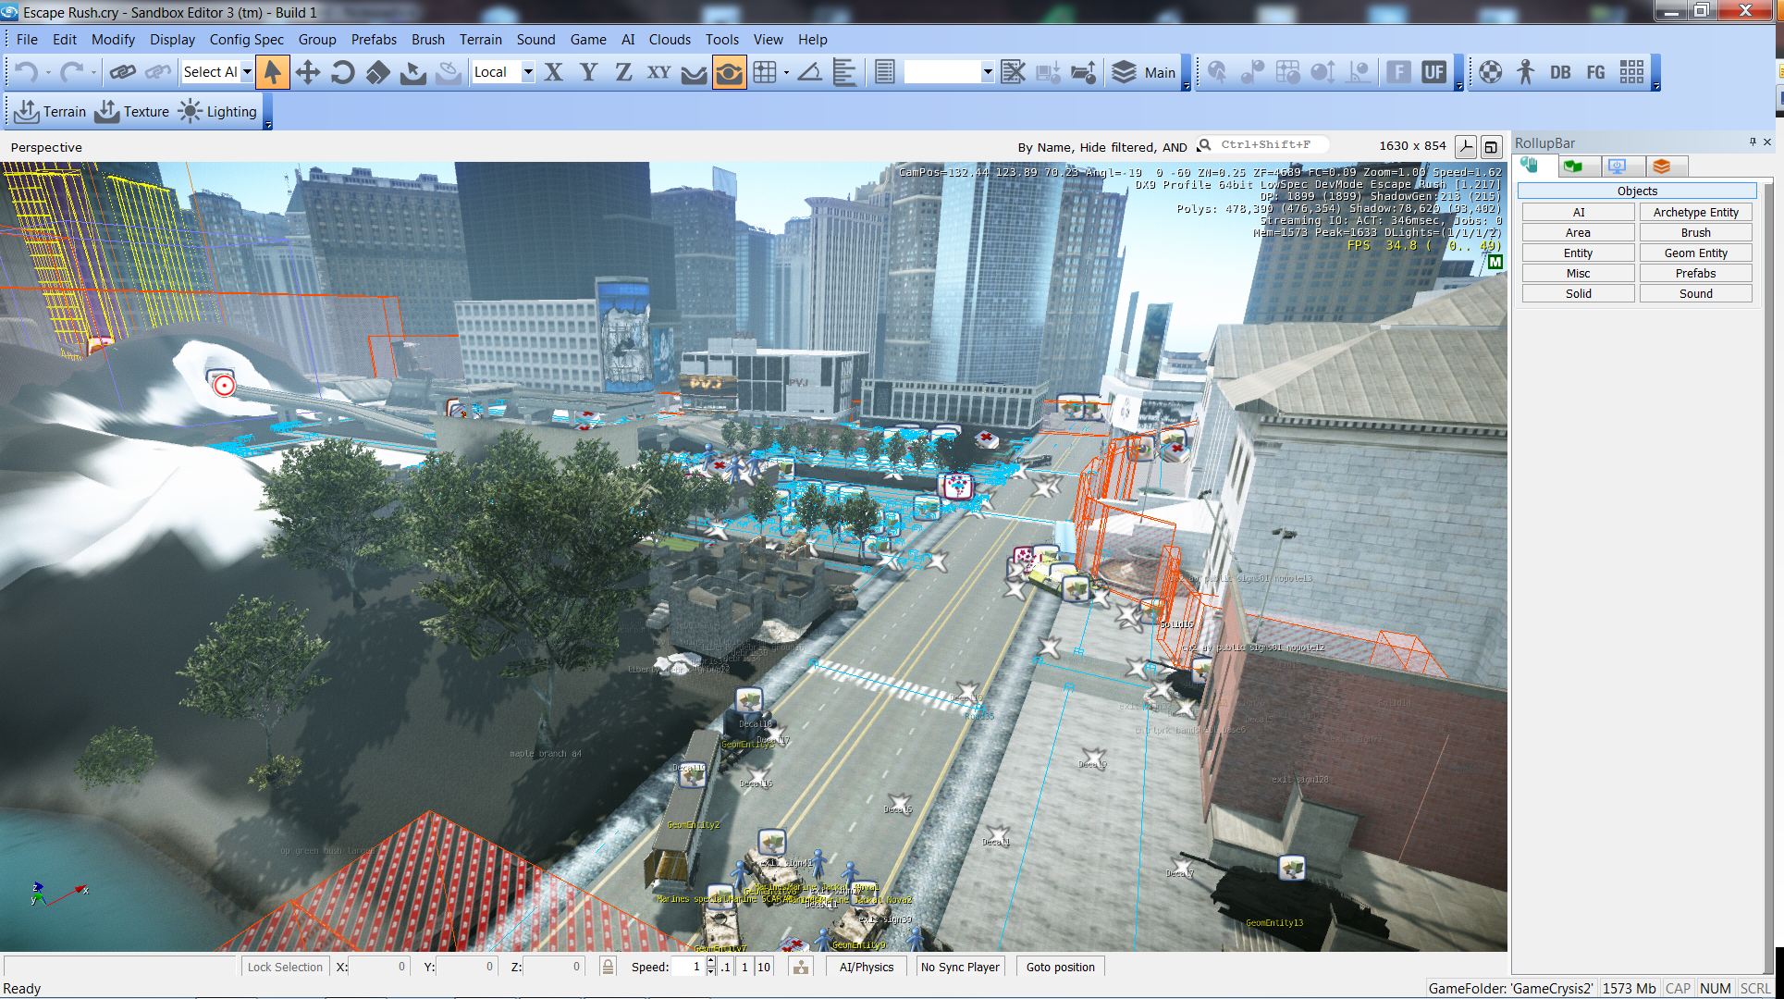This screenshot has width=1784, height=999.
Task: Open the named selection combo box
Action: click(x=949, y=72)
